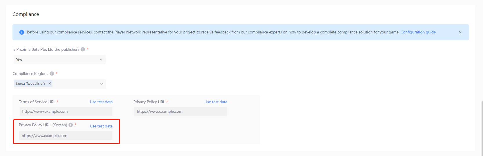
Task: Focus the Privacy Policy URL (Korean) input
Action: (x=66, y=136)
